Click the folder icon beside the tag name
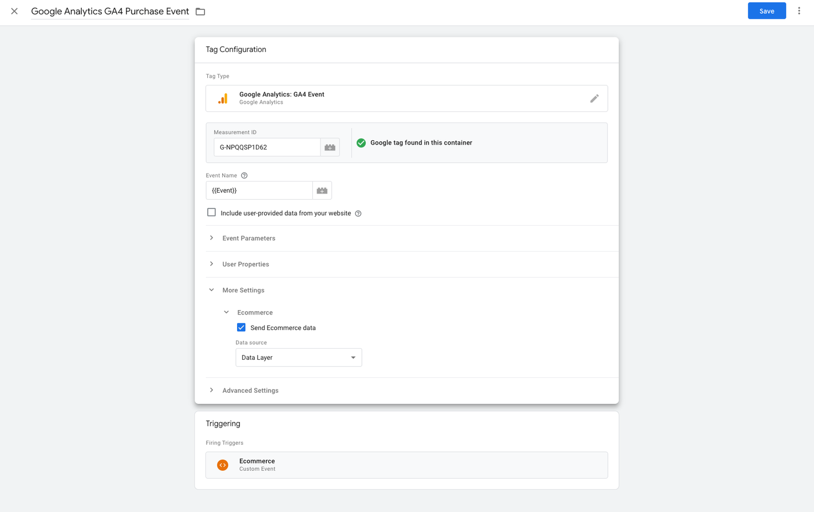This screenshot has height=512, width=814. click(201, 12)
